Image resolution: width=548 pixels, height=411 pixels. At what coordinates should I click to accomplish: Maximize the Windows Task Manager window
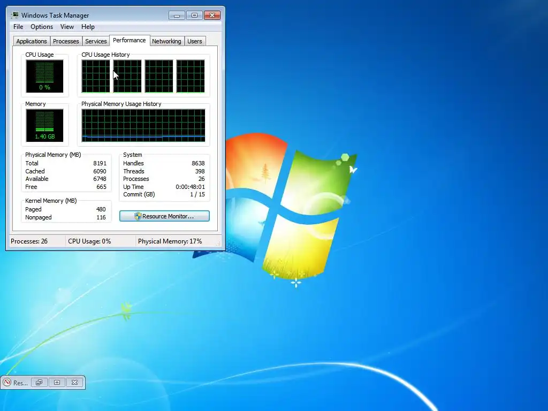click(194, 16)
